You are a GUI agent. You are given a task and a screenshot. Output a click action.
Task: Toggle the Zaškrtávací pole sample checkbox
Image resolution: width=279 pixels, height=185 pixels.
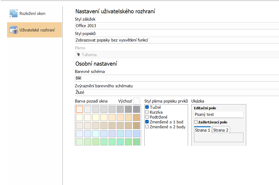(196, 122)
